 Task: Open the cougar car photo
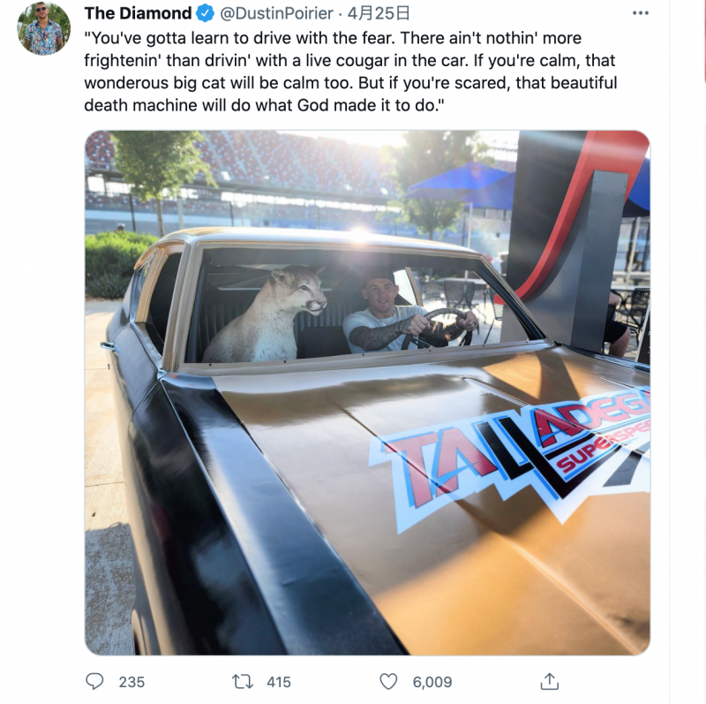click(x=367, y=392)
